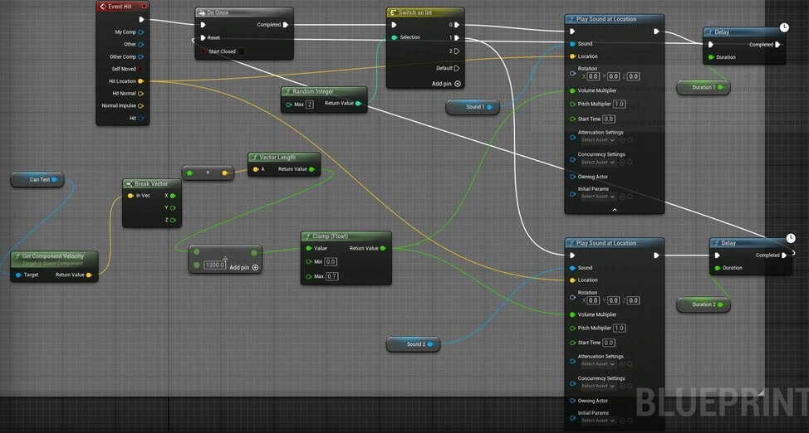This screenshot has height=433, width=809.
Task: Click the Do Once Reset input pin
Action: pyautogui.click(x=203, y=37)
